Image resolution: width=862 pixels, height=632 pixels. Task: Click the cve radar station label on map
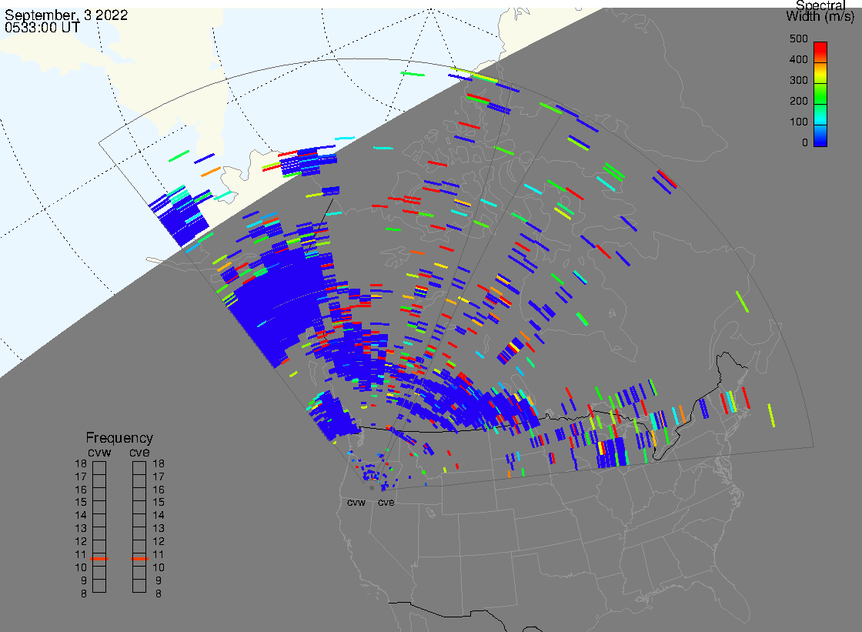pos(386,503)
